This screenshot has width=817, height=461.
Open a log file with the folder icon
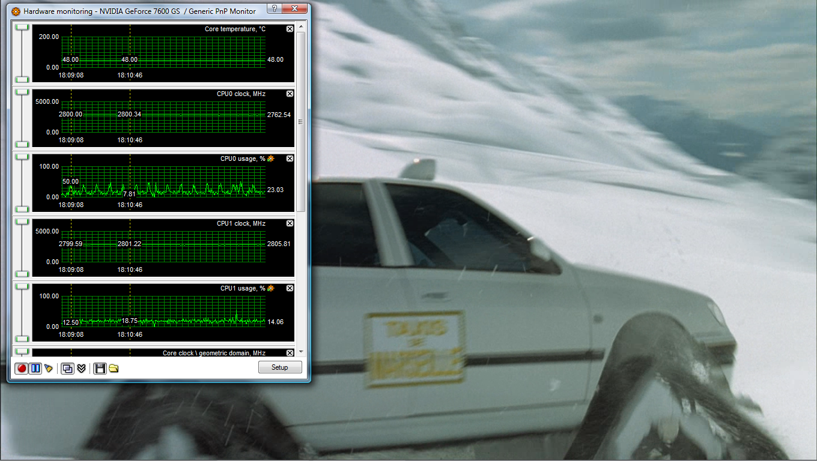pos(114,368)
